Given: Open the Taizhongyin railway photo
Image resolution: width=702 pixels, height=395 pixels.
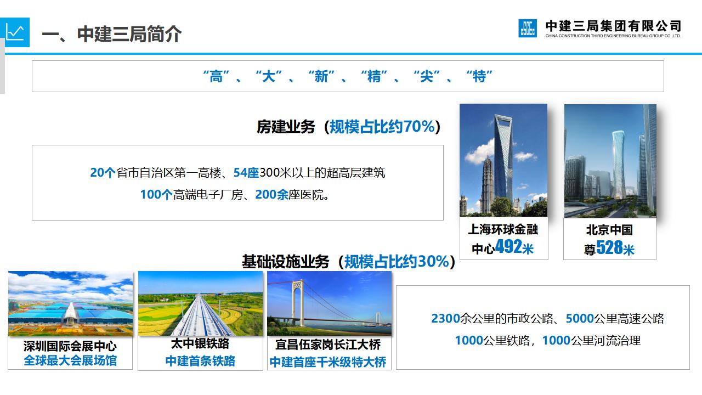Looking at the screenshot, I should pos(200,303).
